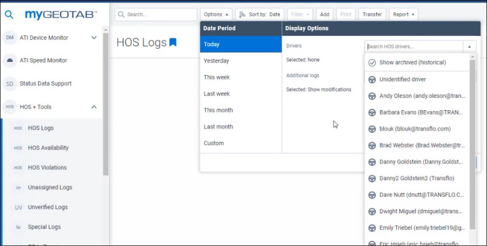This screenshot has width=487, height=246.
Task: Click the bookmark icon beside HOS Logs title
Action: click(173, 42)
